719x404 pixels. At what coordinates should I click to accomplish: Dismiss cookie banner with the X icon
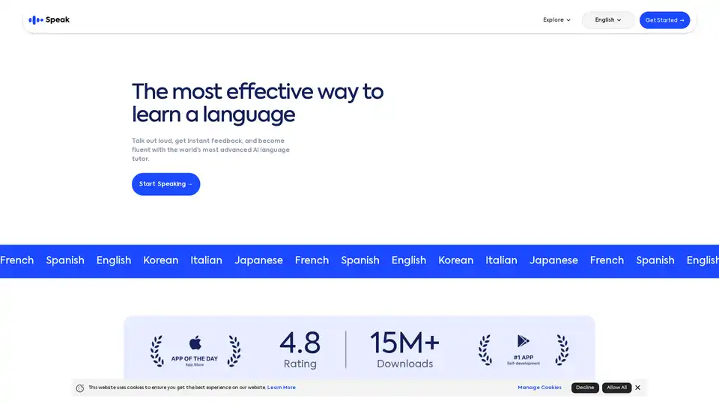(637, 388)
